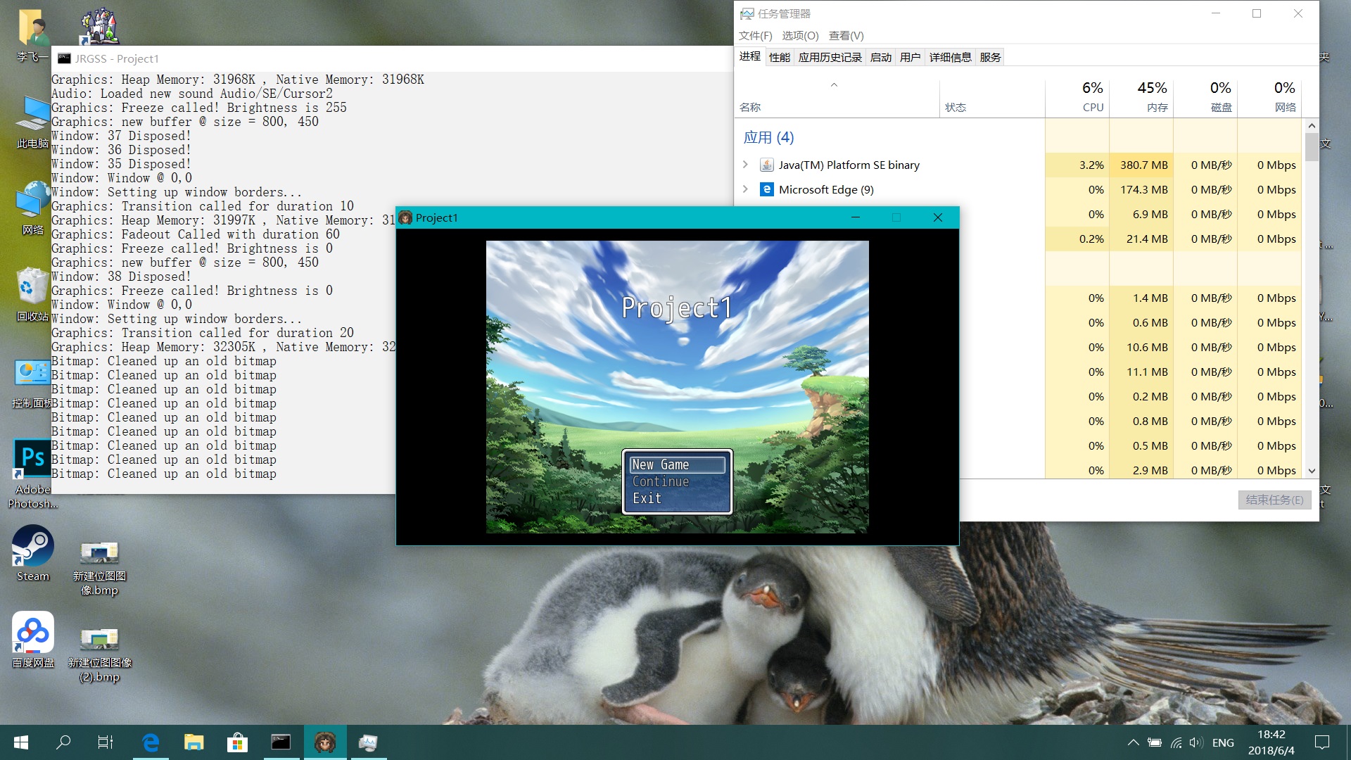1351x760 pixels.
Task: Click the 结束任务(E) button
Action: click(1274, 500)
